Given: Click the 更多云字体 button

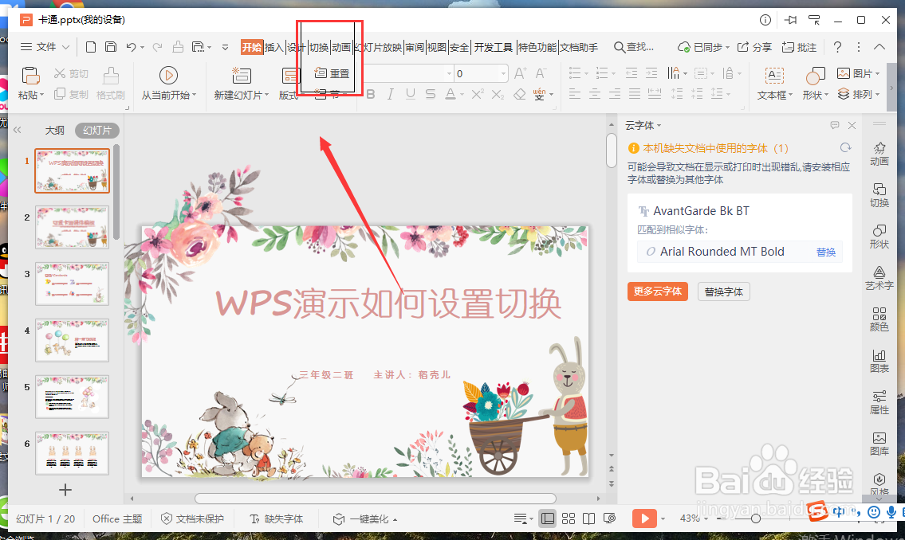Looking at the screenshot, I should [x=657, y=292].
